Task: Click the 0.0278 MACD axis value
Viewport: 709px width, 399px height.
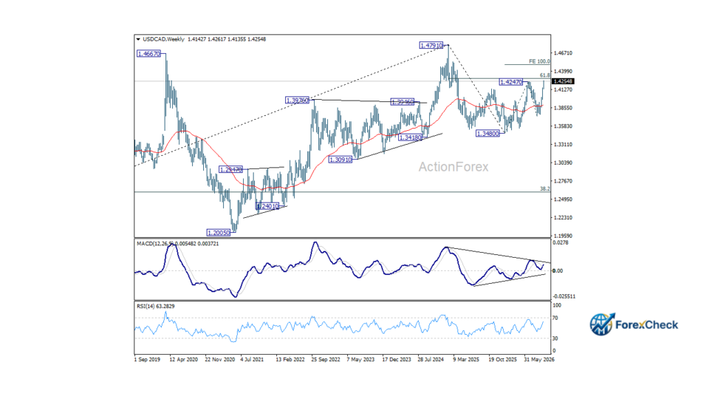Action: tap(561, 243)
